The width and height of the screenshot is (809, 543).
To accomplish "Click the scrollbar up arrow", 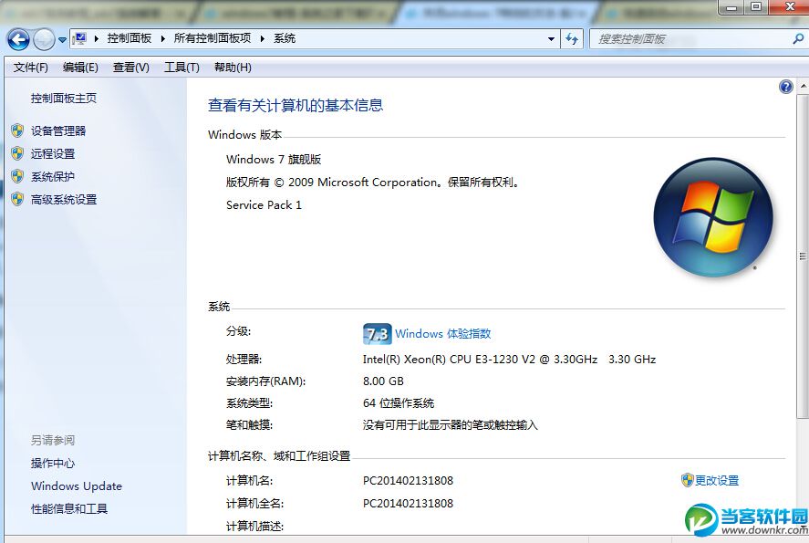I will [803, 85].
